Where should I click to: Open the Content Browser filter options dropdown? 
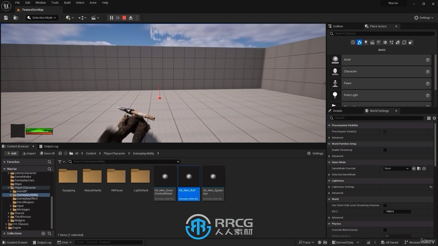click(x=62, y=162)
